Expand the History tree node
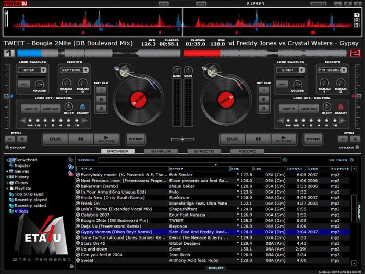Screen dimensions: 365x274 (x=7, y=177)
